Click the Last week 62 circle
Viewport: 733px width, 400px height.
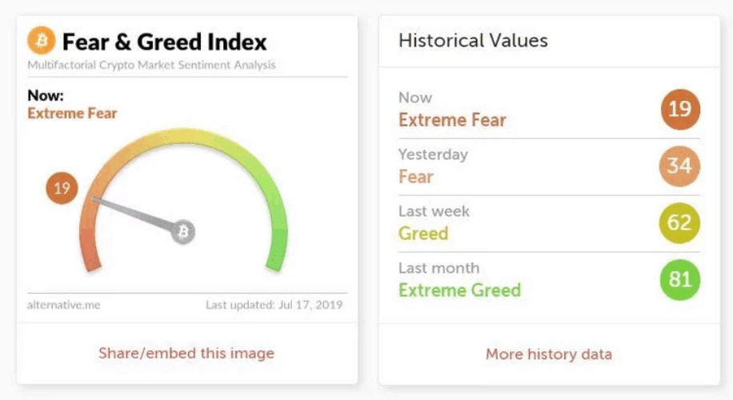click(679, 222)
